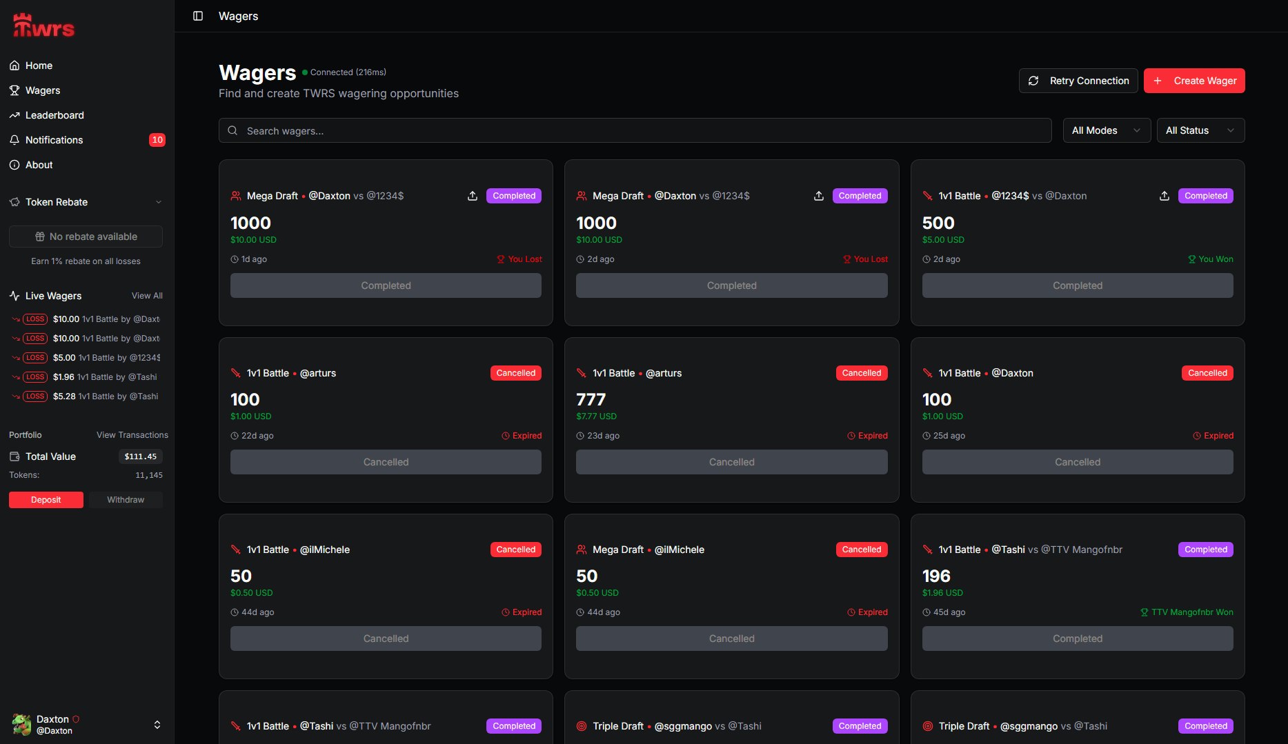Click the About info icon
Viewport: 1288px width, 744px height.
click(14, 165)
